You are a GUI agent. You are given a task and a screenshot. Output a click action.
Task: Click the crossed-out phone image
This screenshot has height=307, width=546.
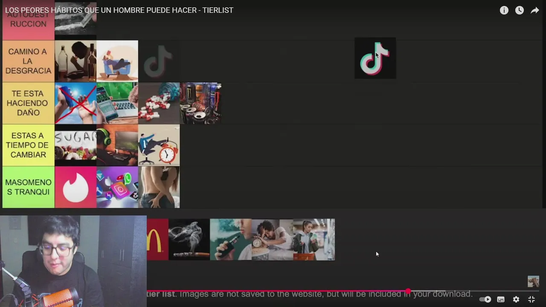click(x=76, y=103)
